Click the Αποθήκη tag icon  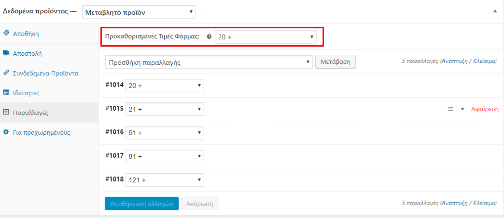click(6, 33)
